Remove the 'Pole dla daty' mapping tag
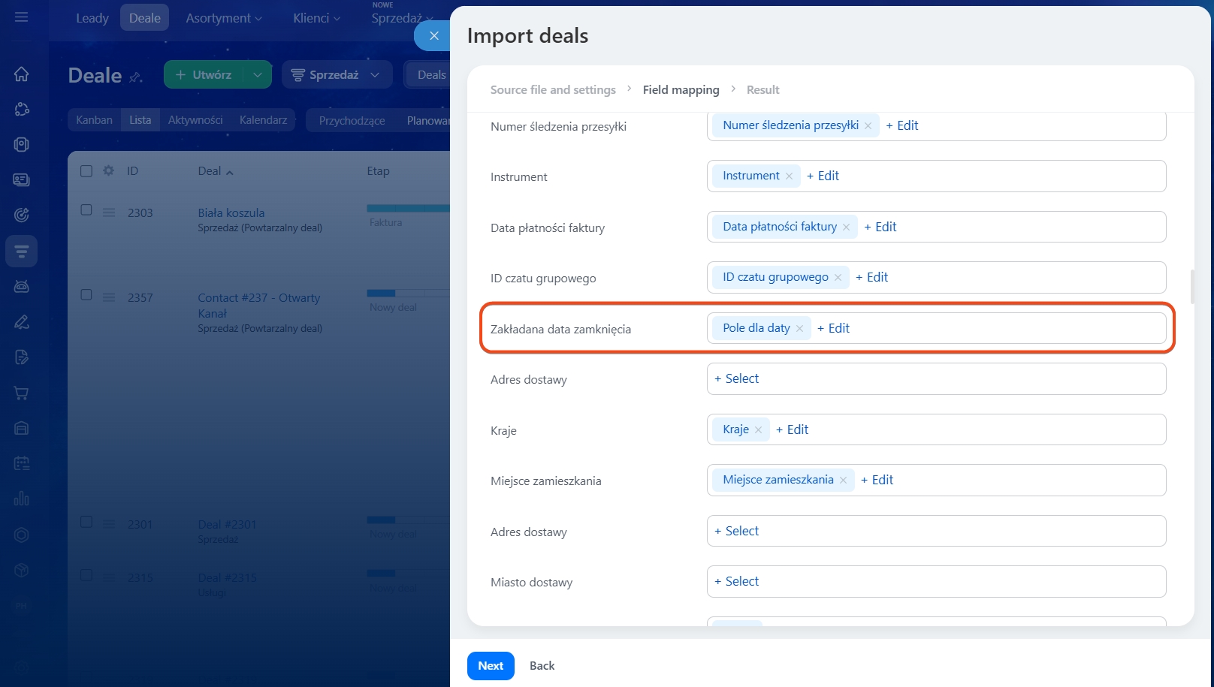This screenshot has width=1214, height=687. 799,329
